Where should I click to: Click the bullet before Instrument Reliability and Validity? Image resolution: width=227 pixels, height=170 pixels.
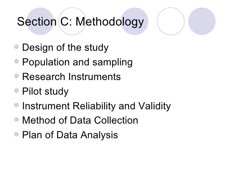19,106
